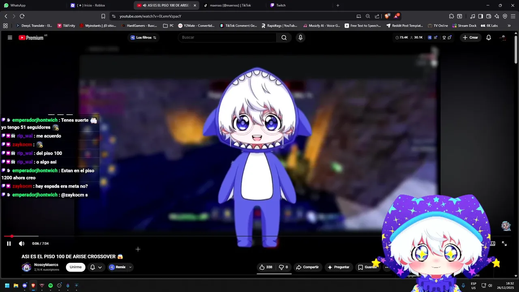519x292 pixels.
Task: Pause the video
Action: 9,243
